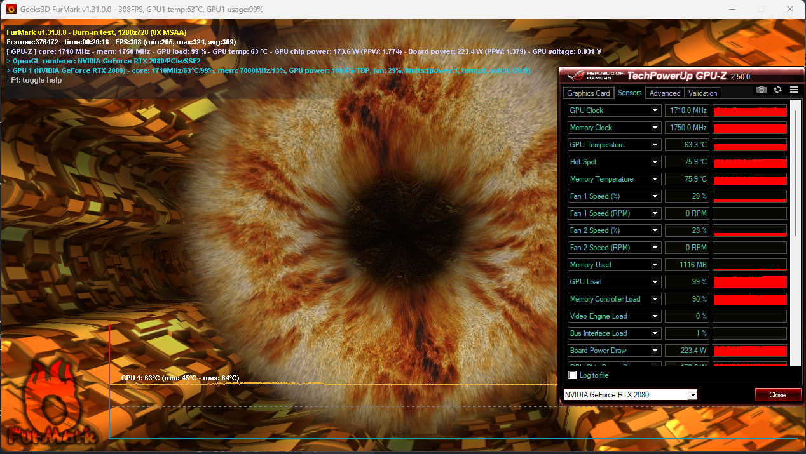
Task: Go to the Validation tab
Action: click(x=703, y=93)
